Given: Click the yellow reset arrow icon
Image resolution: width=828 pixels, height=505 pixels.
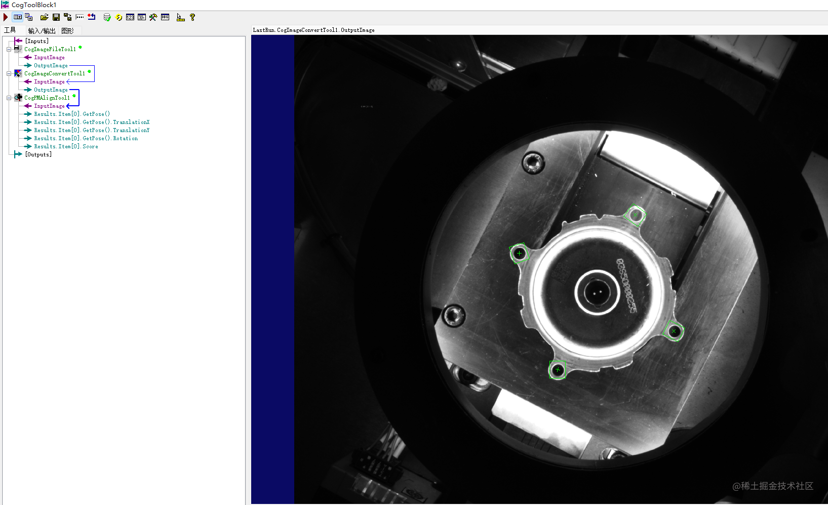Looking at the screenshot, I should [119, 17].
